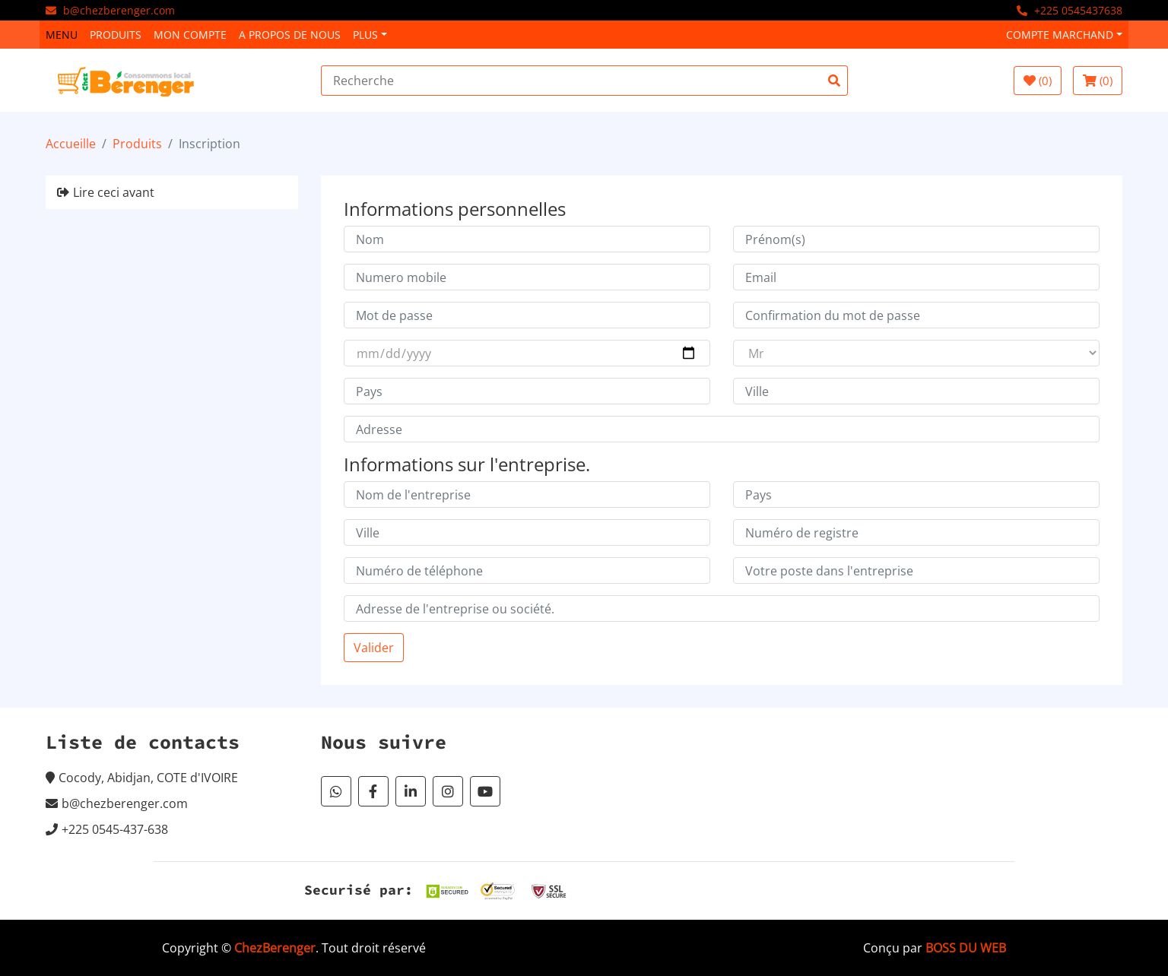Open the date picker calendar icon
This screenshot has width=1168, height=976.
(688, 353)
